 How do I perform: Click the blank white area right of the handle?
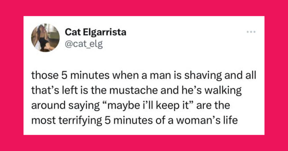[174, 45]
